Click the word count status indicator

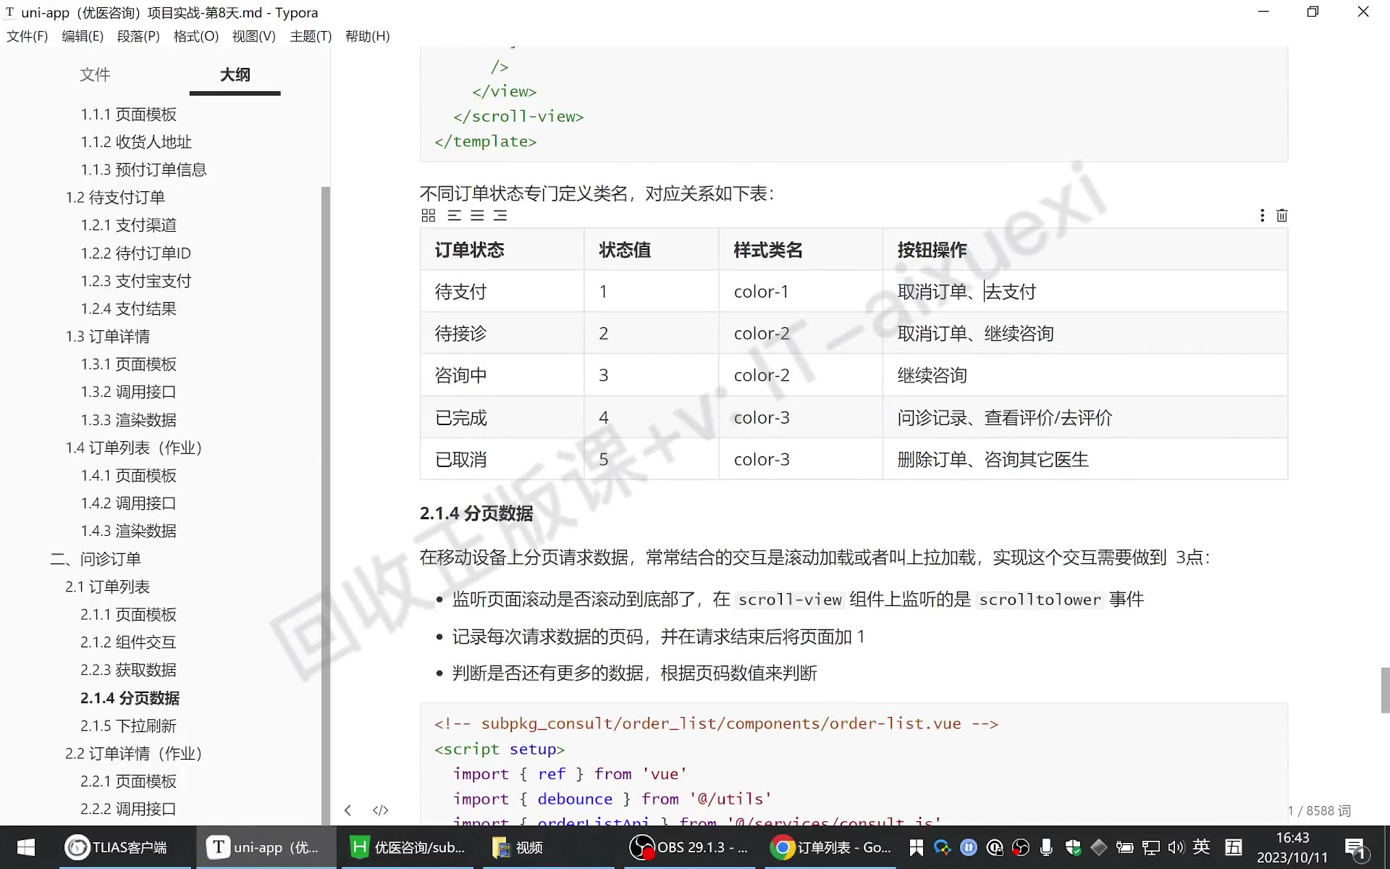[x=1319, y=811]
